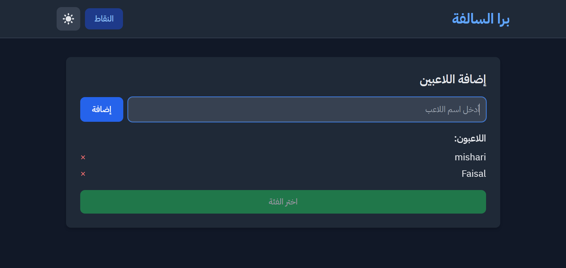Click the blank space between mishari and its X
The width and height of the screenshot is (566, 268).
point(265,157)
